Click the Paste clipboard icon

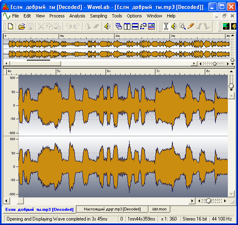(57, 26)
